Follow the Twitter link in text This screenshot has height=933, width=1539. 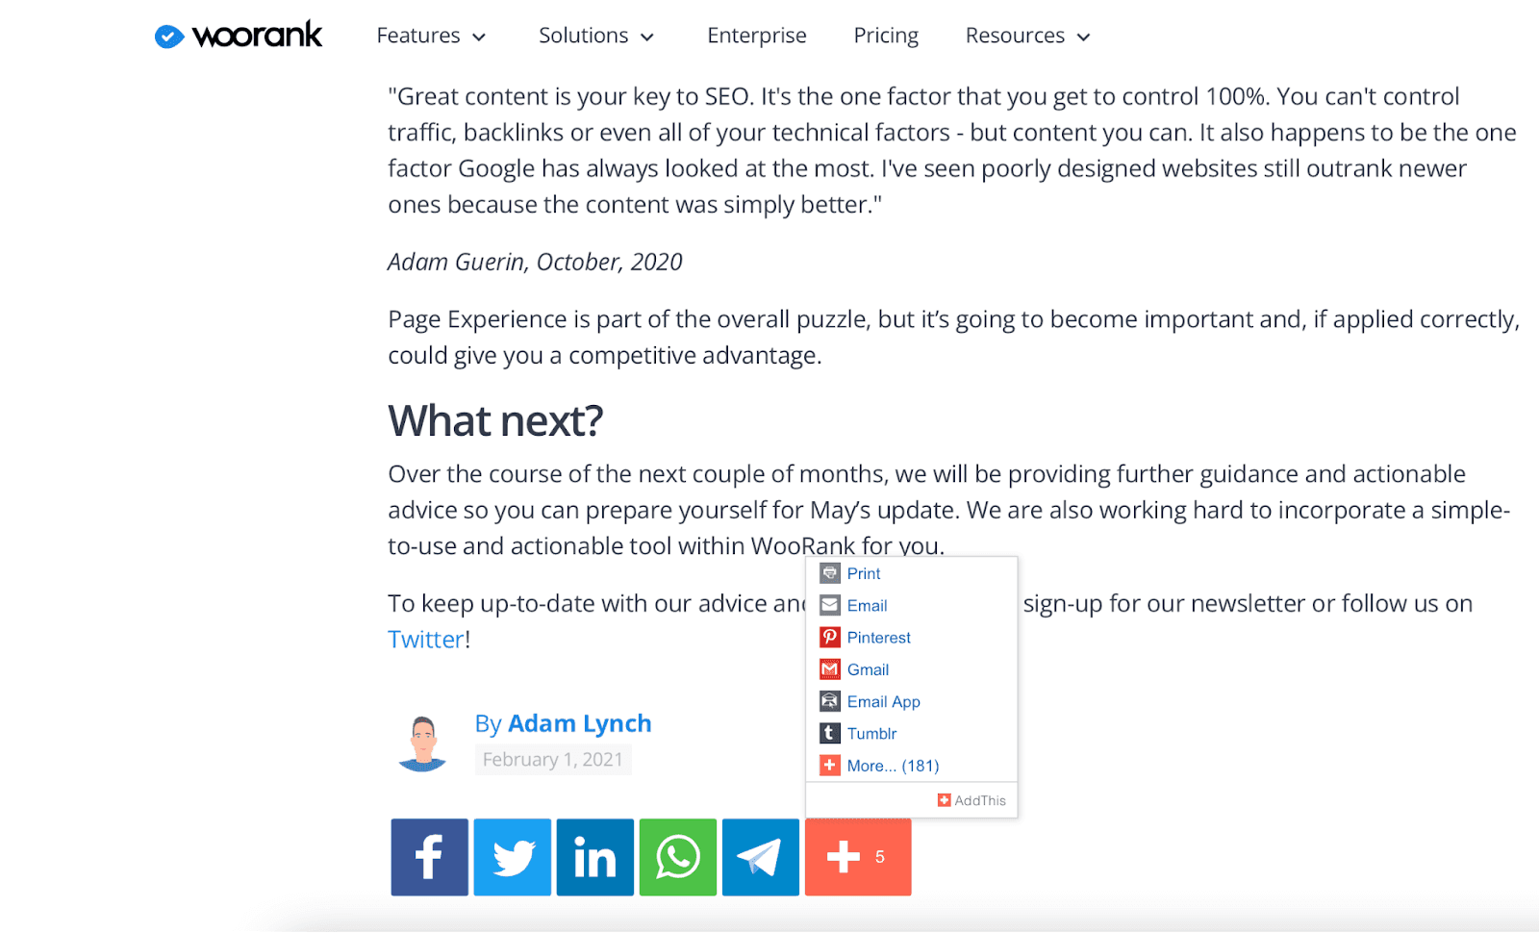(426, 640)
